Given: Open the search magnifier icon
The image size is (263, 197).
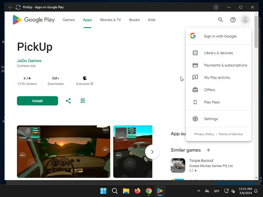Looking at the screenshot, I should [220, 20].
